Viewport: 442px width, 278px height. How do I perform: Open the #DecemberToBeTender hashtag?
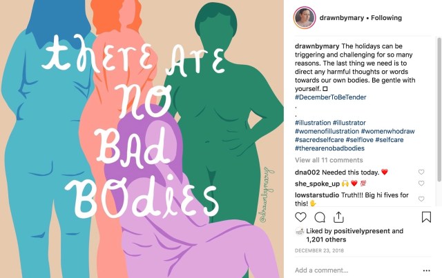click(x=330, y=97)
